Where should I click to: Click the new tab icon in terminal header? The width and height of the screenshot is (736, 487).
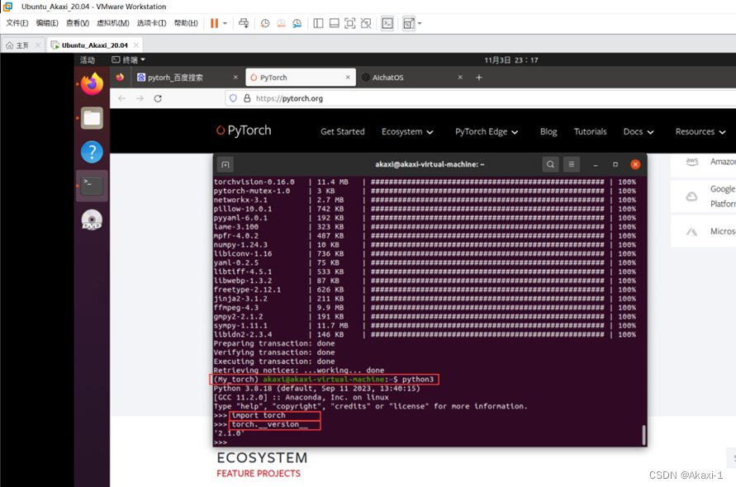(226, 165)
